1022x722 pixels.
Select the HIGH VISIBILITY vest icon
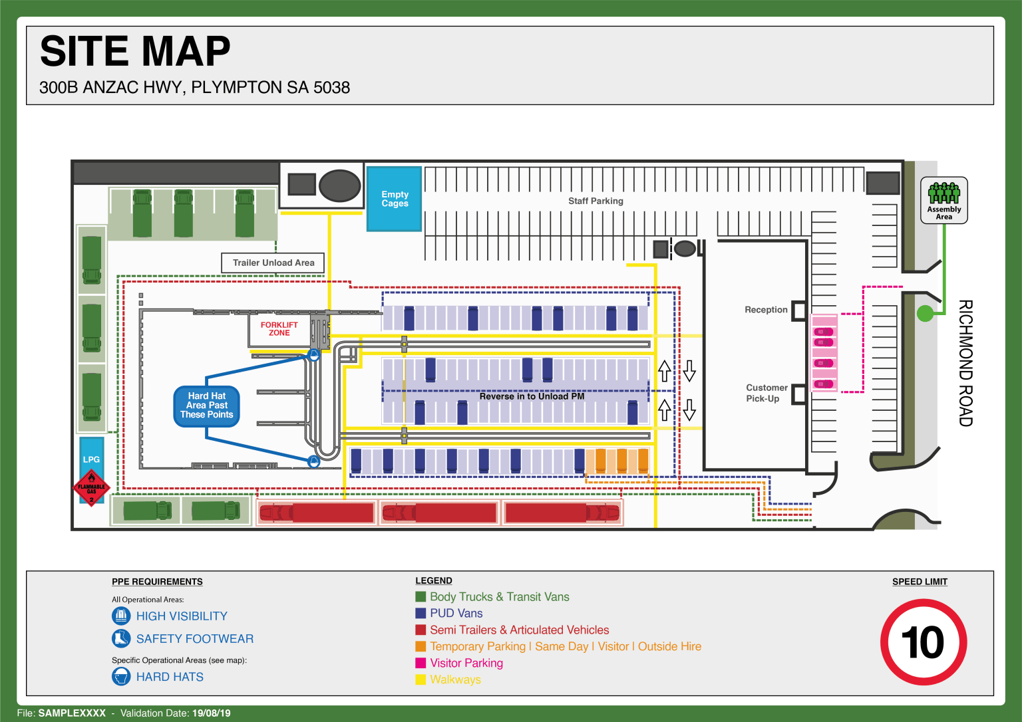(121, 616)
